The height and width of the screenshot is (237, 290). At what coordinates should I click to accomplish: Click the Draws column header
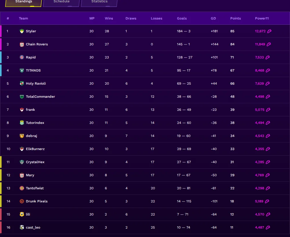coord(131,18)
